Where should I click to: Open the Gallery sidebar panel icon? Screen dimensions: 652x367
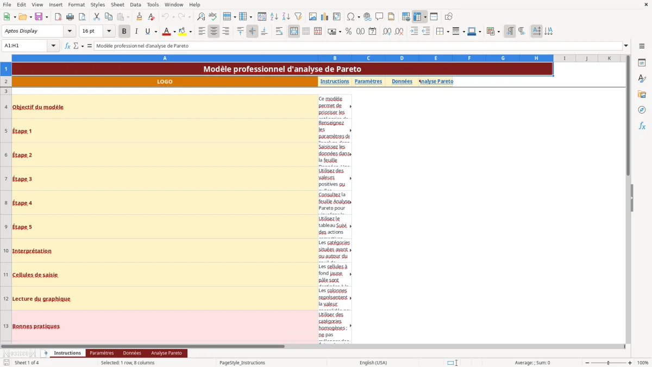click(642, 94)
